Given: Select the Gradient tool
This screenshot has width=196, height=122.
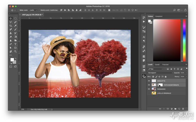Looking at the screenshot, I should tap(15, 37).
